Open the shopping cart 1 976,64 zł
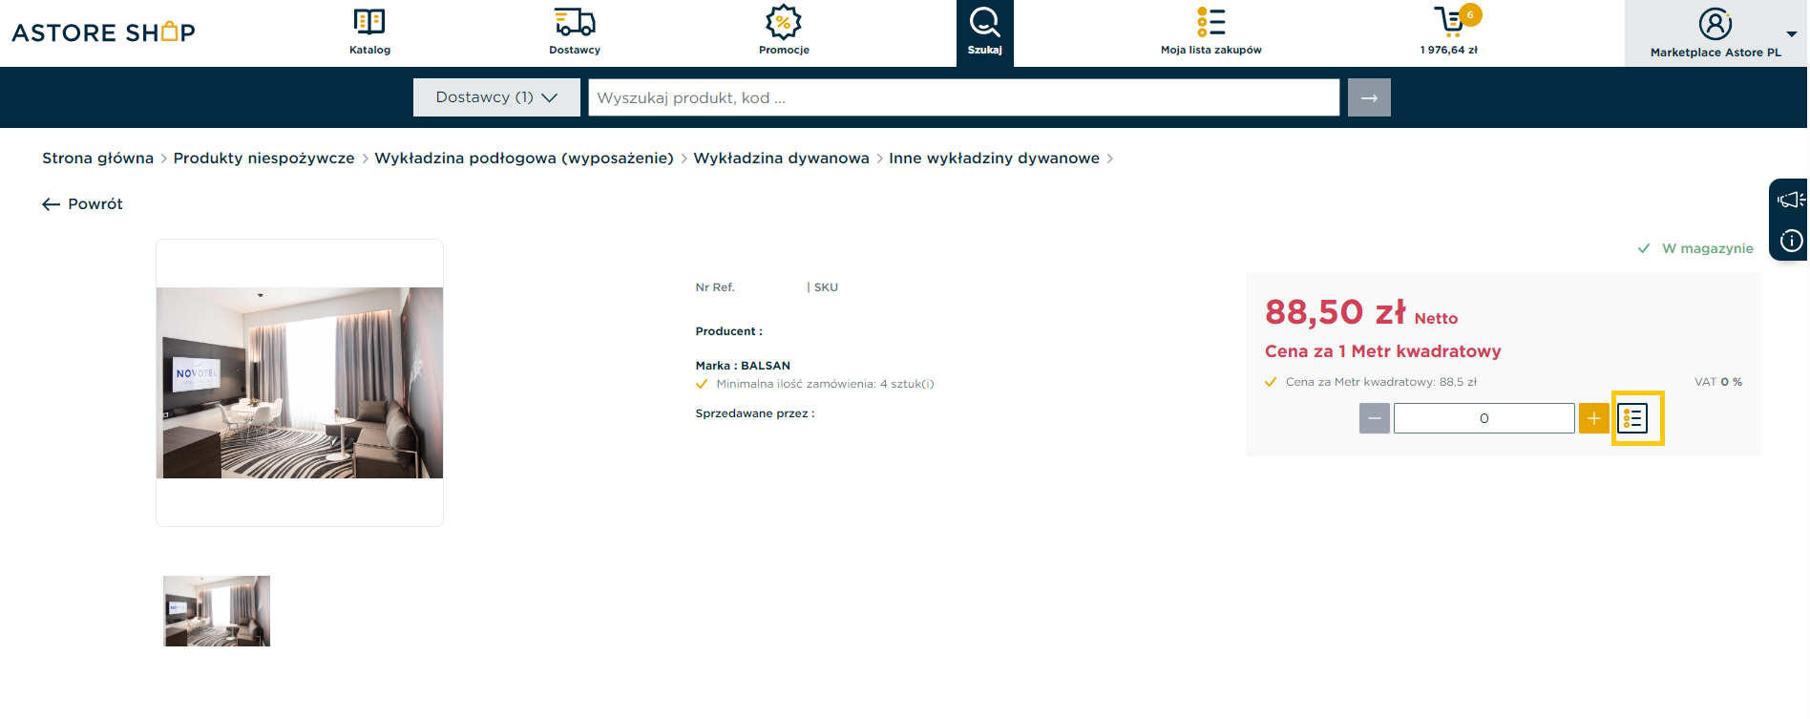The image size is (1810, 719). (1449, 32)
